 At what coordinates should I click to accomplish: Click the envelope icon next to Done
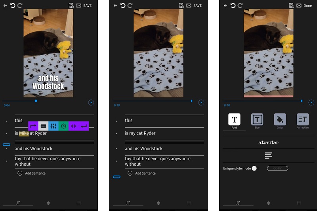298,6
